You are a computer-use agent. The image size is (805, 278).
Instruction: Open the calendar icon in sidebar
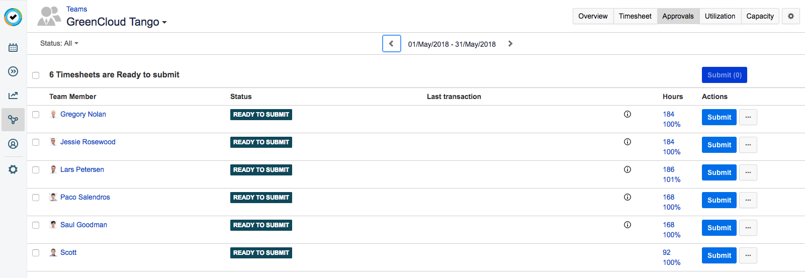(x=13, y=48)
